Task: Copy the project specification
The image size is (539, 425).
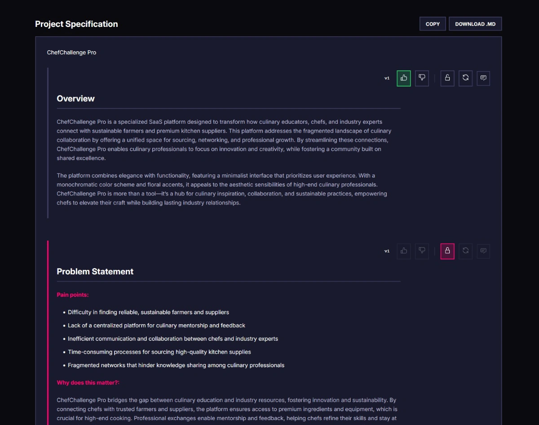Action: point(433,24)
